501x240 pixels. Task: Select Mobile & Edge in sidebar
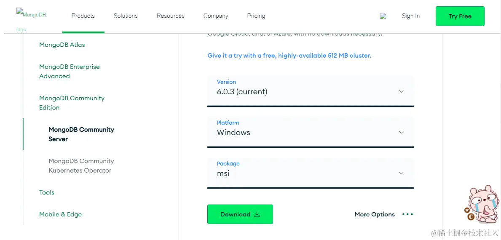point(60,214)
